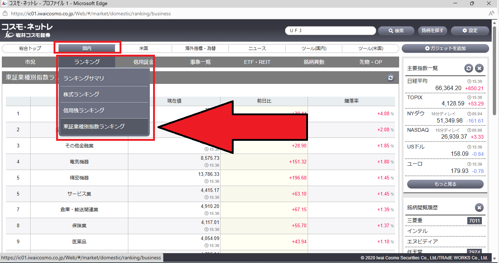Expand the 事象一覧 submenu
Image resolution: width=499 pixels, height=263 pixels.
tap(200, 62)
